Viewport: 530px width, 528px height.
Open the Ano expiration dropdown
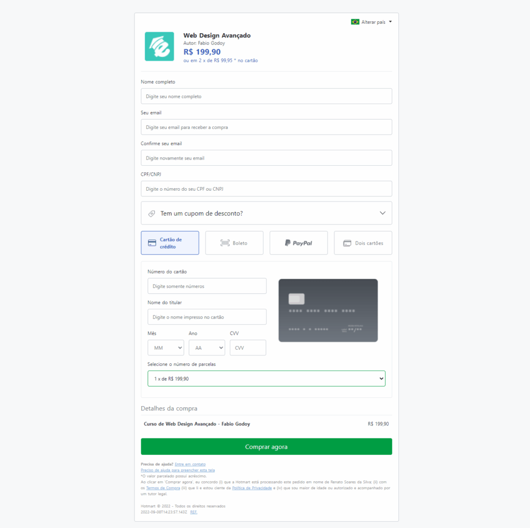click(x=207, y=348)
